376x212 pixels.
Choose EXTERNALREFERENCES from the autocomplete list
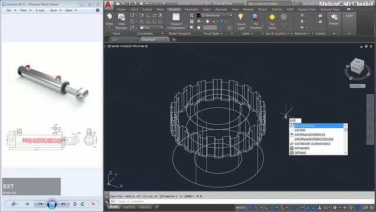tap(317, 135)
